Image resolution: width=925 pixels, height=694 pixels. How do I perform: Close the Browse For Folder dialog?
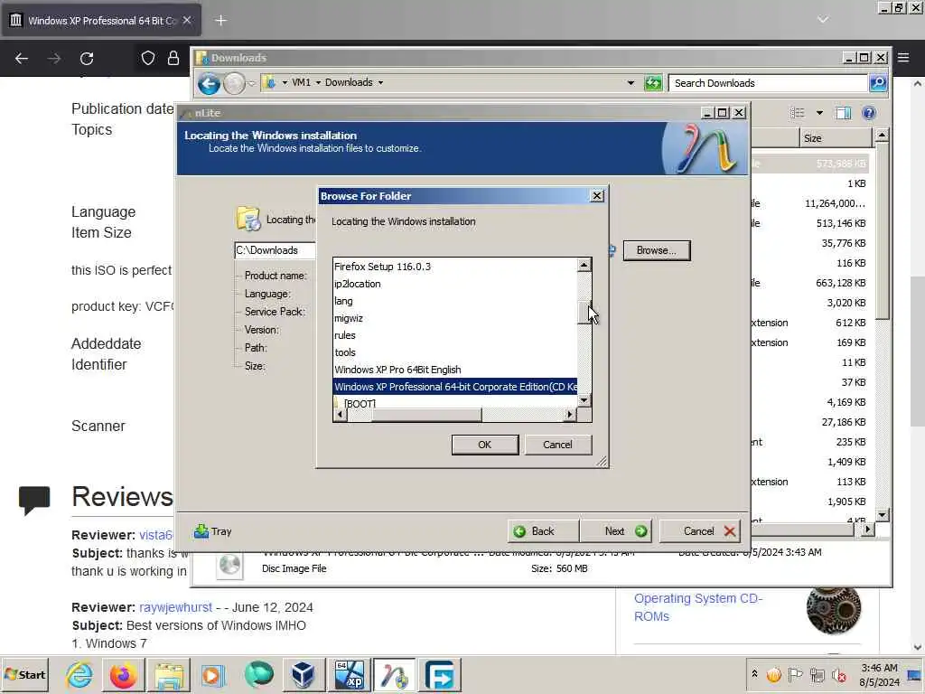(x=597, y=195)
